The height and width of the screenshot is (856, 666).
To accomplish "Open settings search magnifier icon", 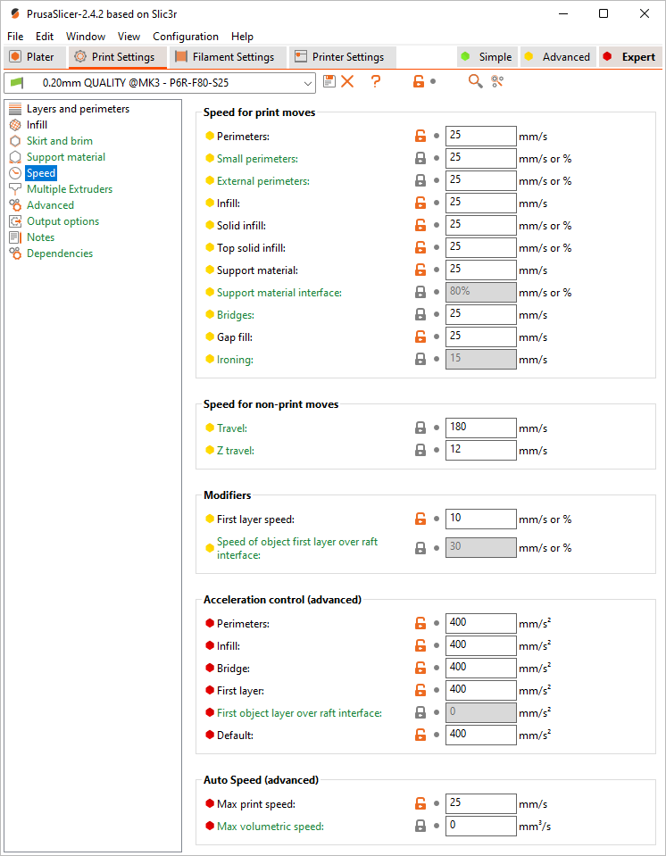I will point(476,81).
